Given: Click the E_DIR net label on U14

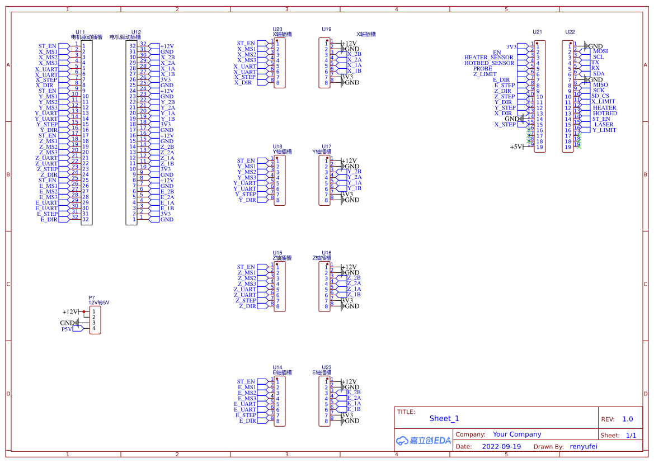Looking at the screenshot, I should coord(248,421).
